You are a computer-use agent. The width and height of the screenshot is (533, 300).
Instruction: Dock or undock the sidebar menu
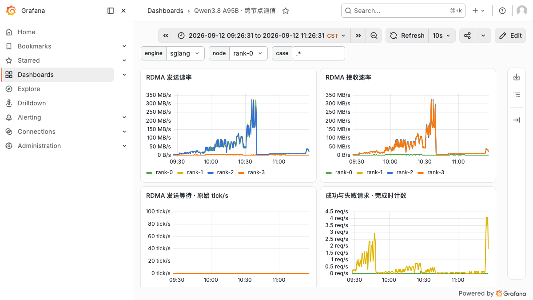[111, 11]
